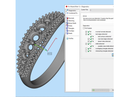The width and height of the screenshot is (129, 97).
Task: Click the 'bad contours detected' result row
Action: [101, 37]
